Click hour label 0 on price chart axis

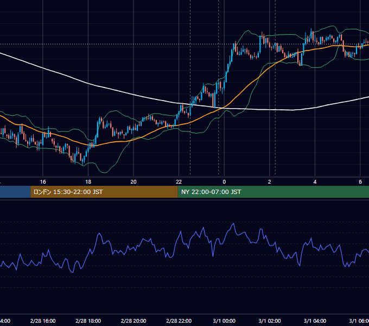[x=224, y=182]
